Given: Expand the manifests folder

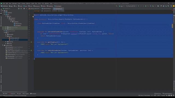Looking at the screenshot, I should tap(4, 13).
